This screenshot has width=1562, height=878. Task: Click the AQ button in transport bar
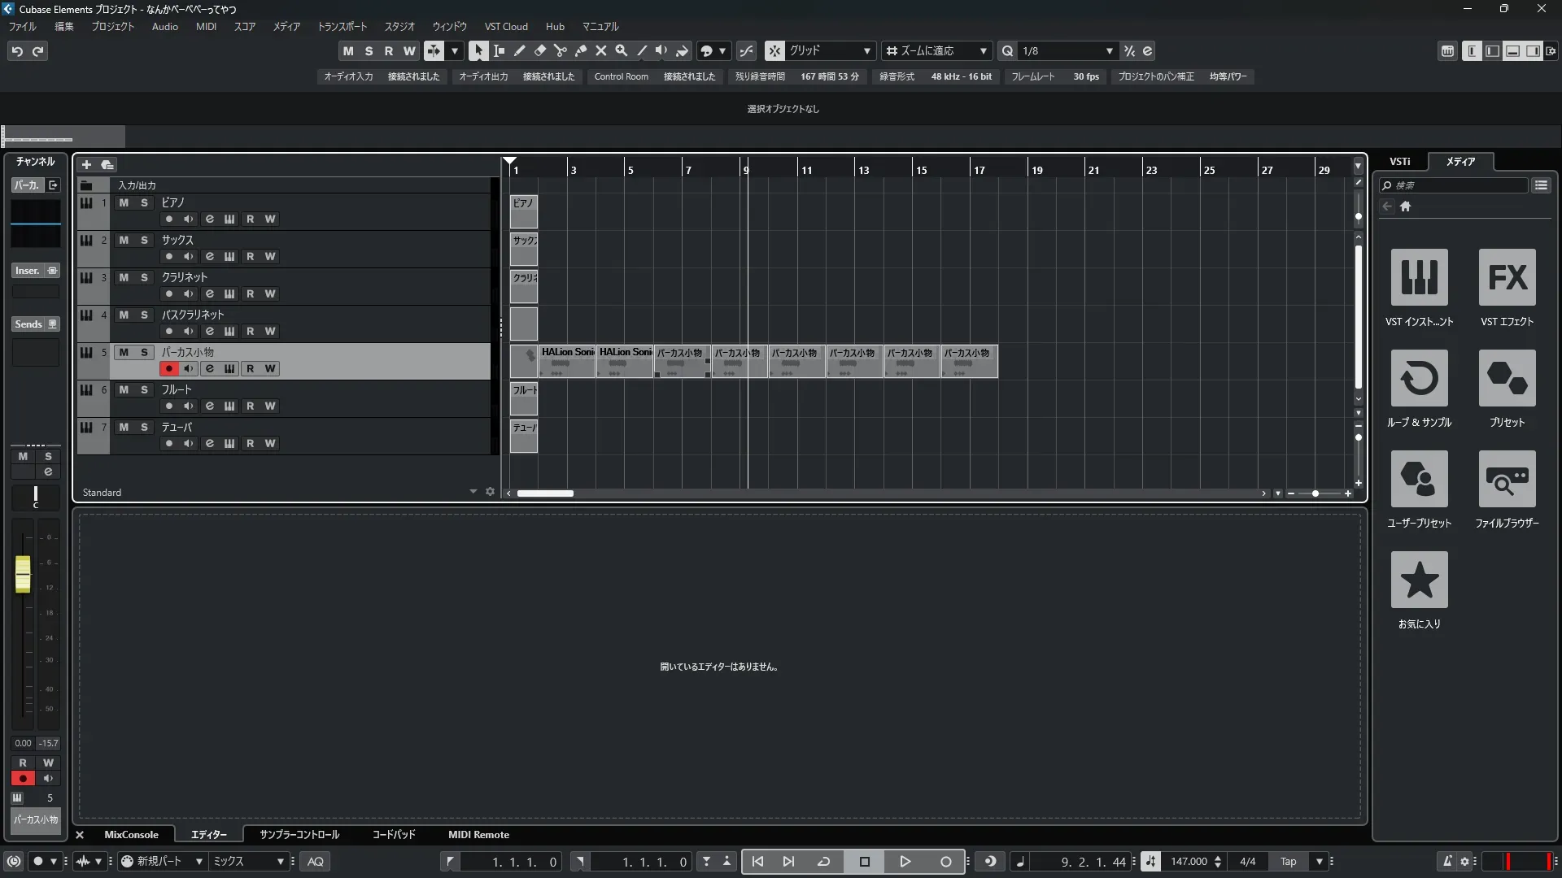click(x=316, y=861)
